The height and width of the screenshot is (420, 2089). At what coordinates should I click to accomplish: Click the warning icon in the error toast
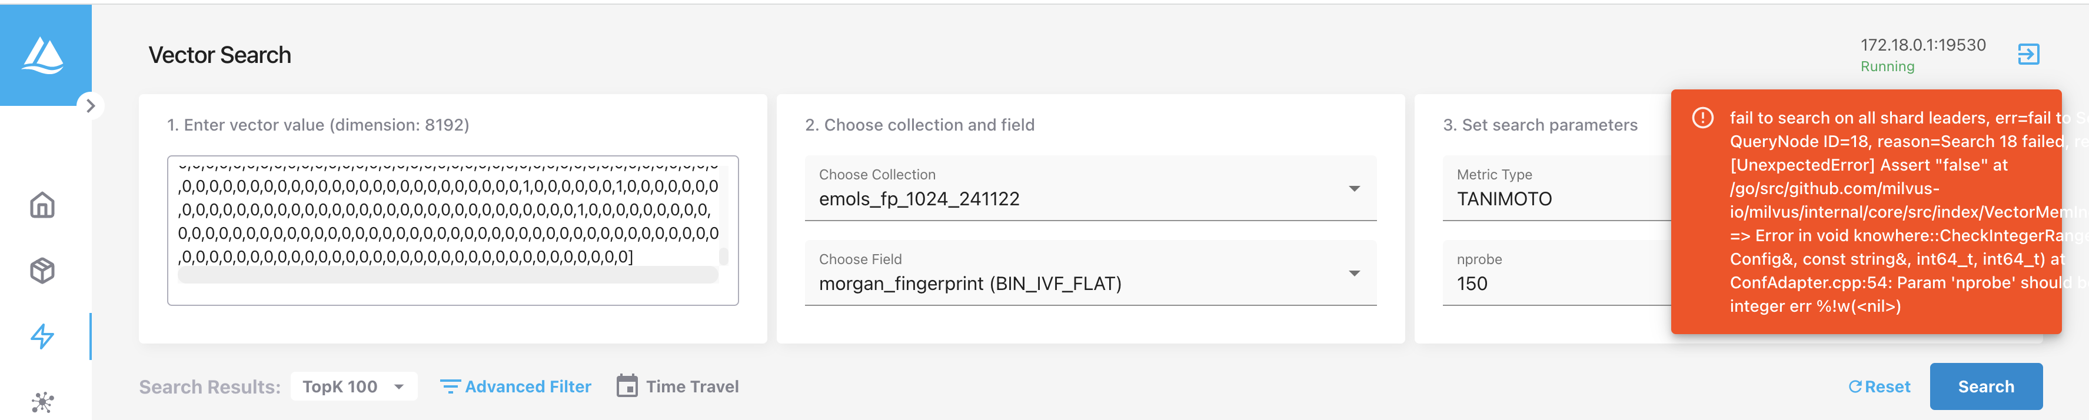[1703, 118]
